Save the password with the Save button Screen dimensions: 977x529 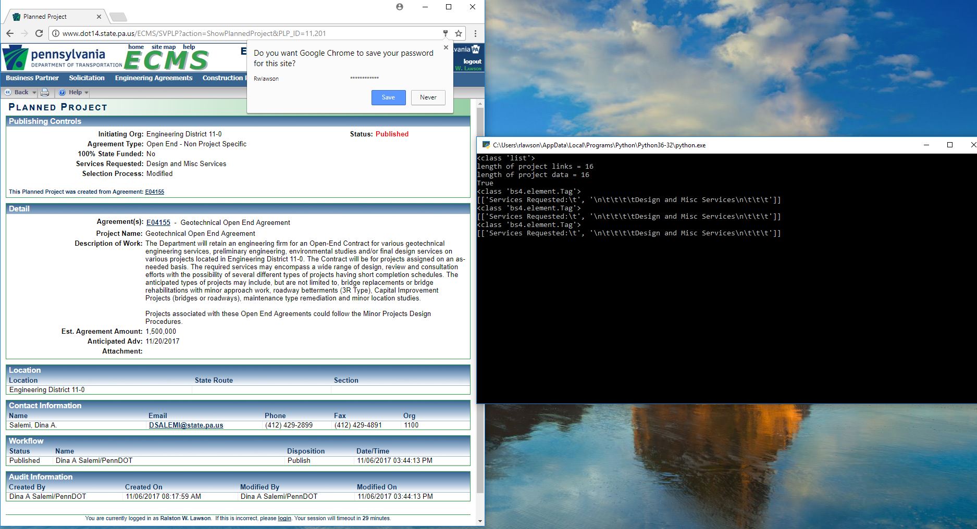[388, 97]
